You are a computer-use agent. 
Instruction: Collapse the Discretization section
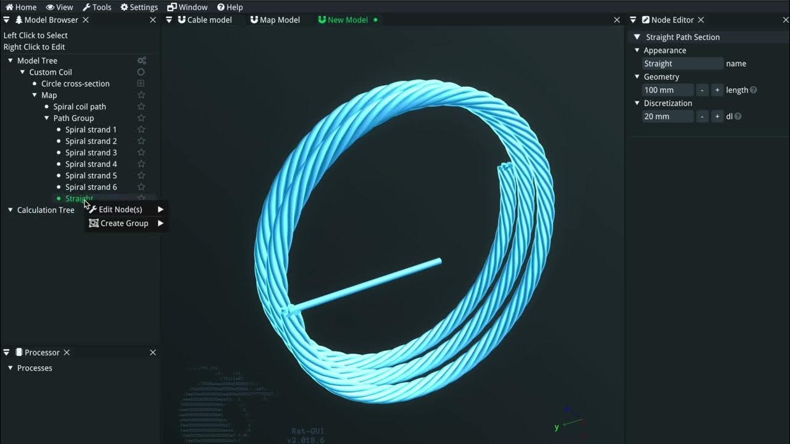pos(638,103)
